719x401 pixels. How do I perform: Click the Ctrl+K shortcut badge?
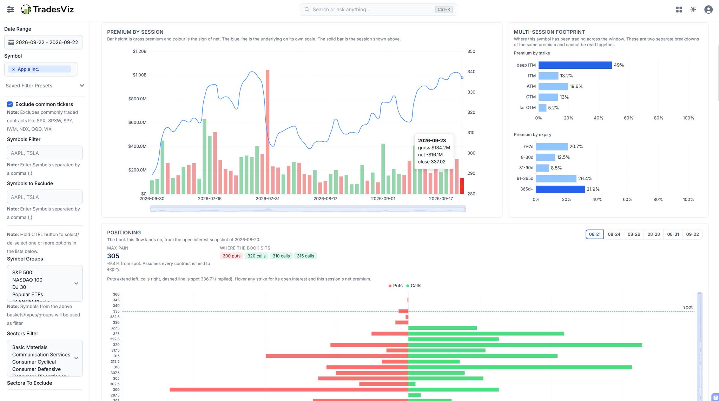click(444, 9)
